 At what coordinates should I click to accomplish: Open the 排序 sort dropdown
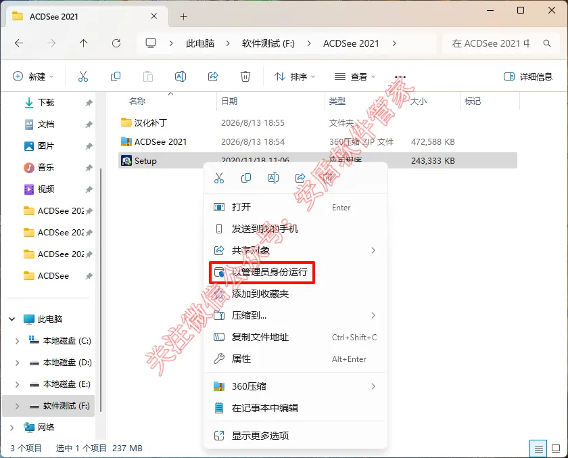tap(295, 76)
